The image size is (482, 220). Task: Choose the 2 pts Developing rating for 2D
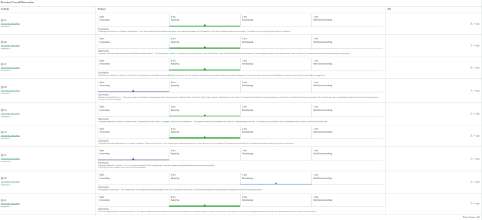[x=276, y=86]
